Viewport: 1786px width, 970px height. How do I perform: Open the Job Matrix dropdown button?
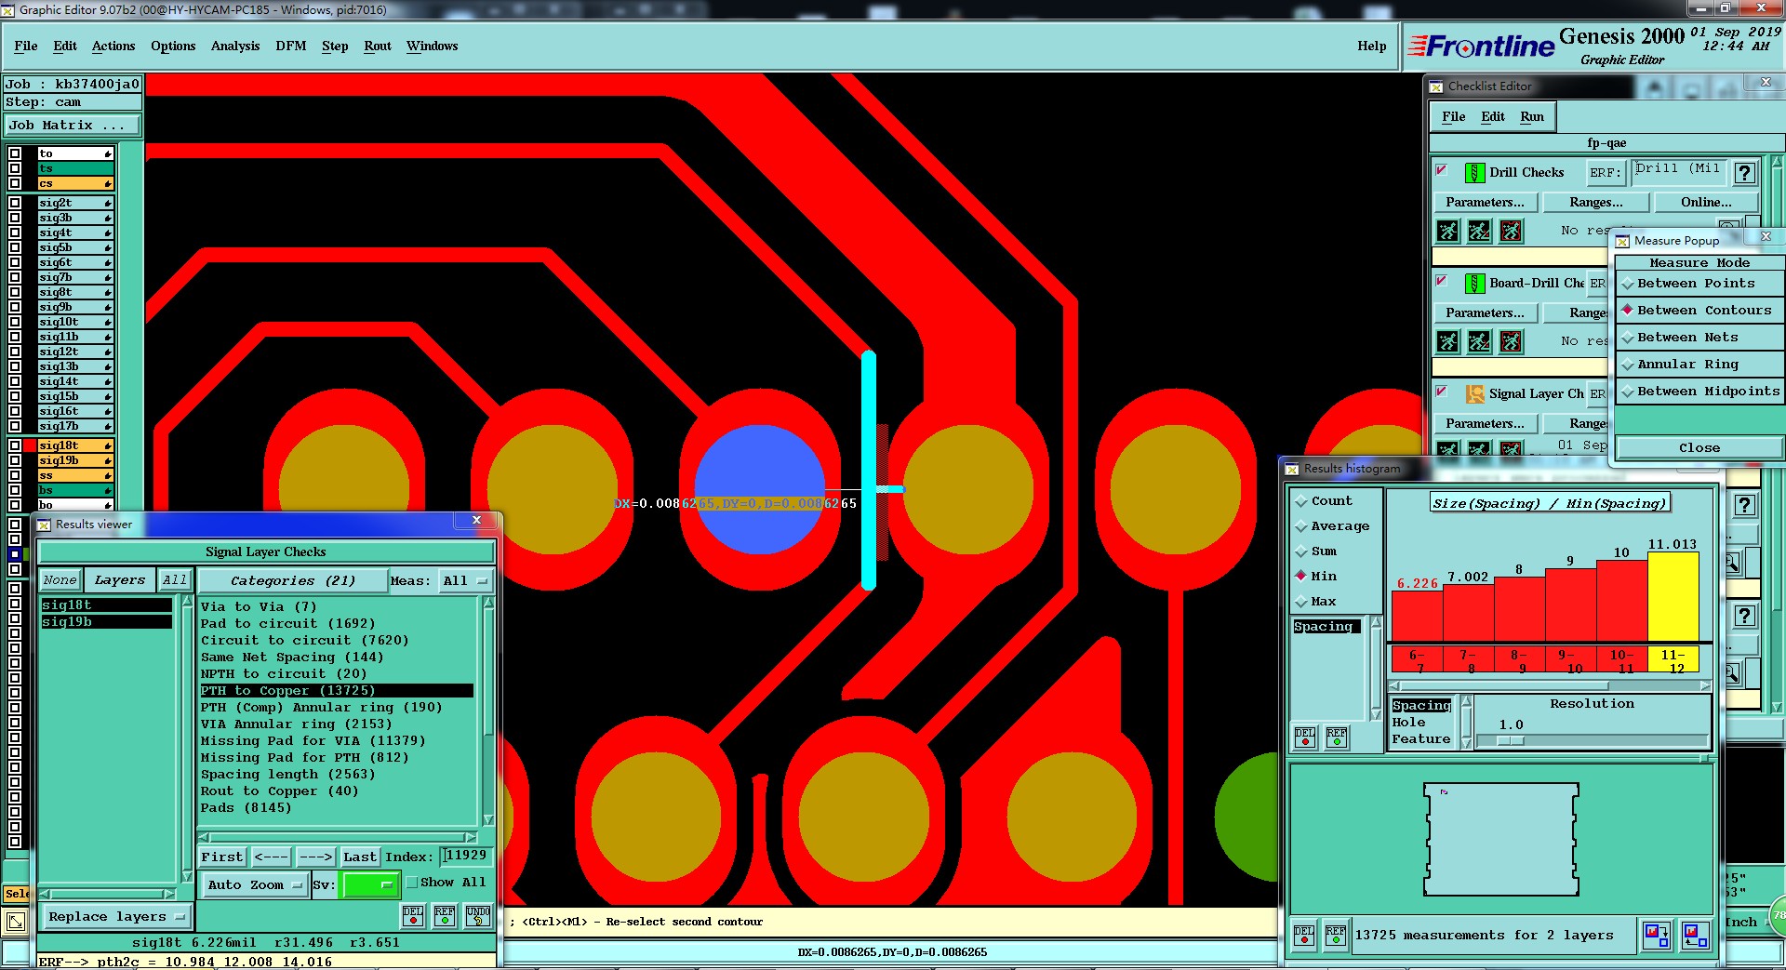(x=73, y=126)
